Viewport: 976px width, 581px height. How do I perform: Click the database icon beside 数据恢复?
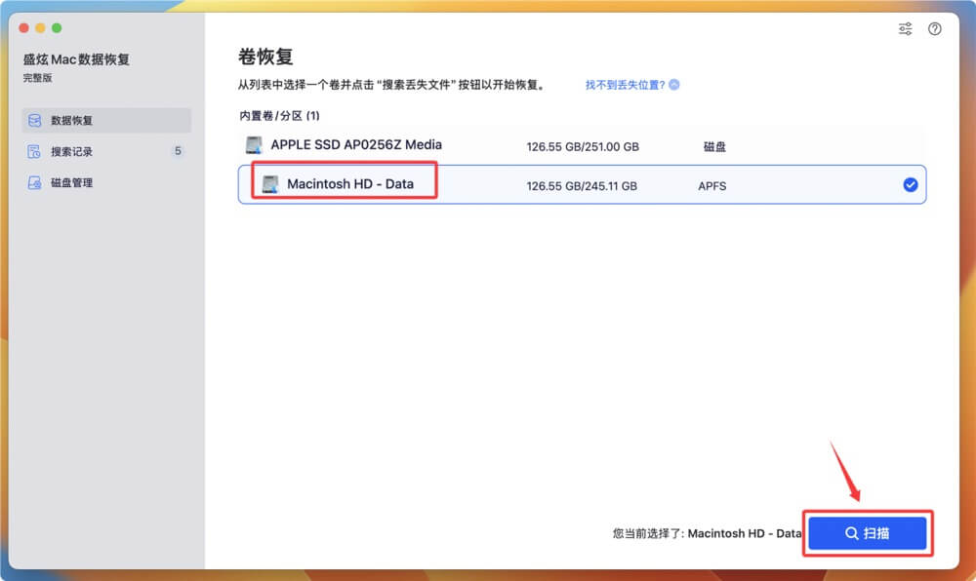(x=33, y=121)
